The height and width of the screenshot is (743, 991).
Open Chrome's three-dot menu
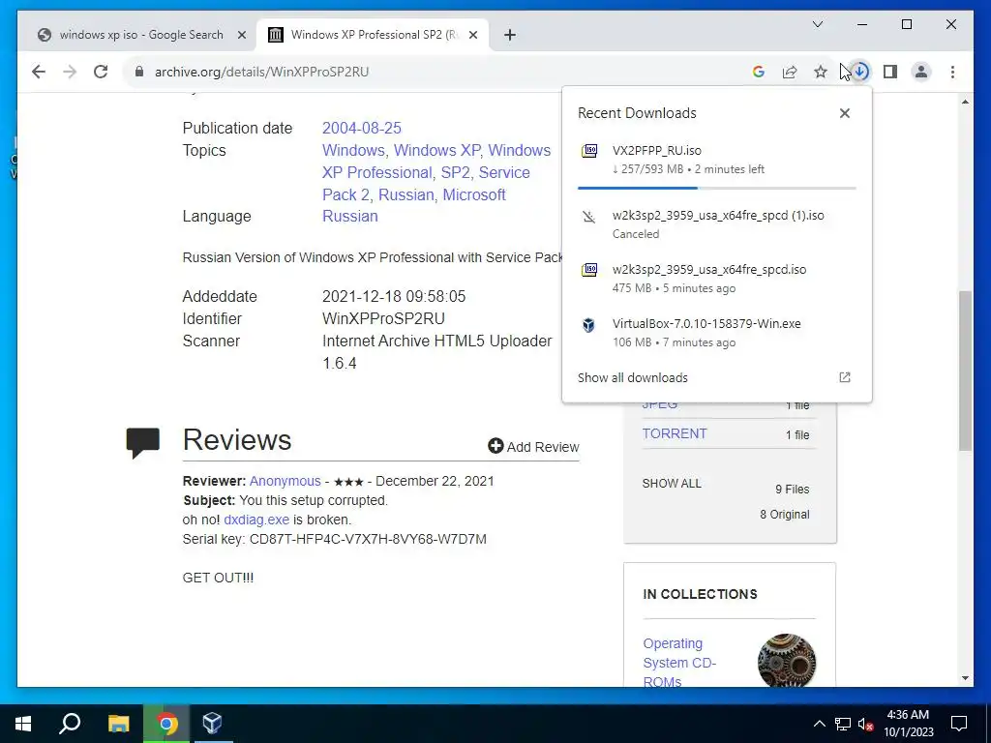(952, 72)
